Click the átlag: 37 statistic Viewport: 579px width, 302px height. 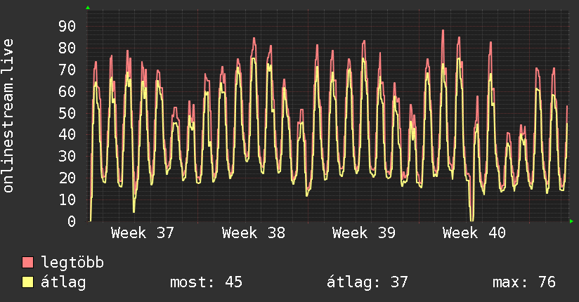coord(367,282)
